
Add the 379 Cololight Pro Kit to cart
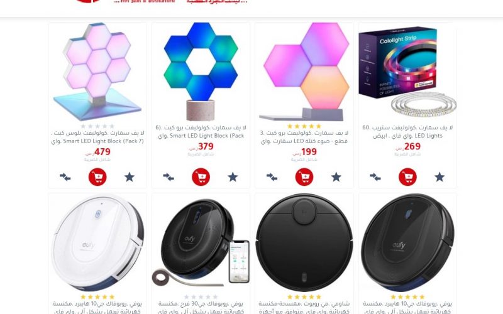[x=201, y=177]
